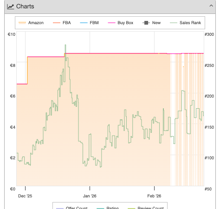Viewport: 220px width, 209px height.
Task: Click the Dec '25 axis label
Action: [25, 196]
